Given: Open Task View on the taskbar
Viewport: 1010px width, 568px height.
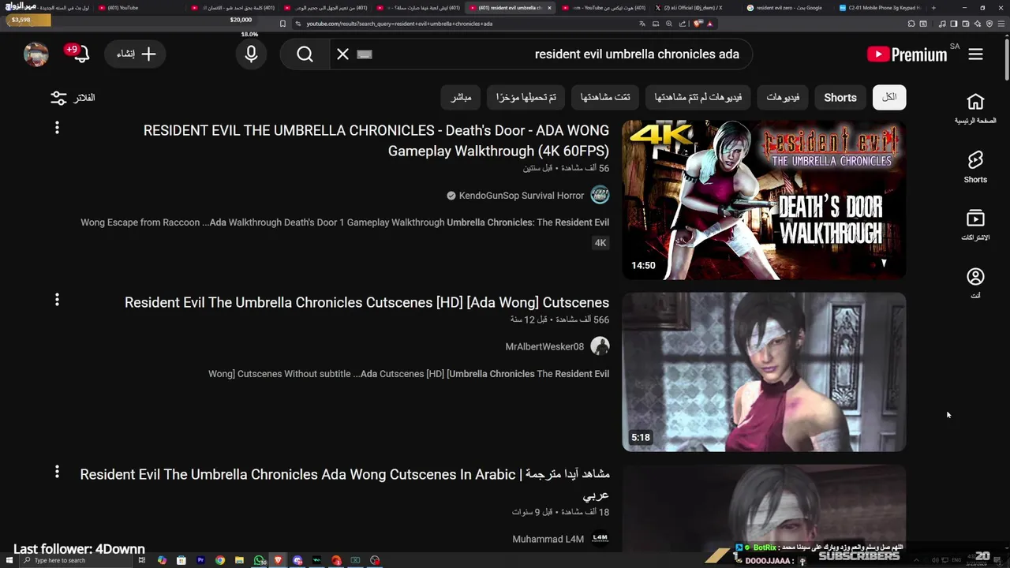Looking at the screenshot, I should click(x=142, y=560).
